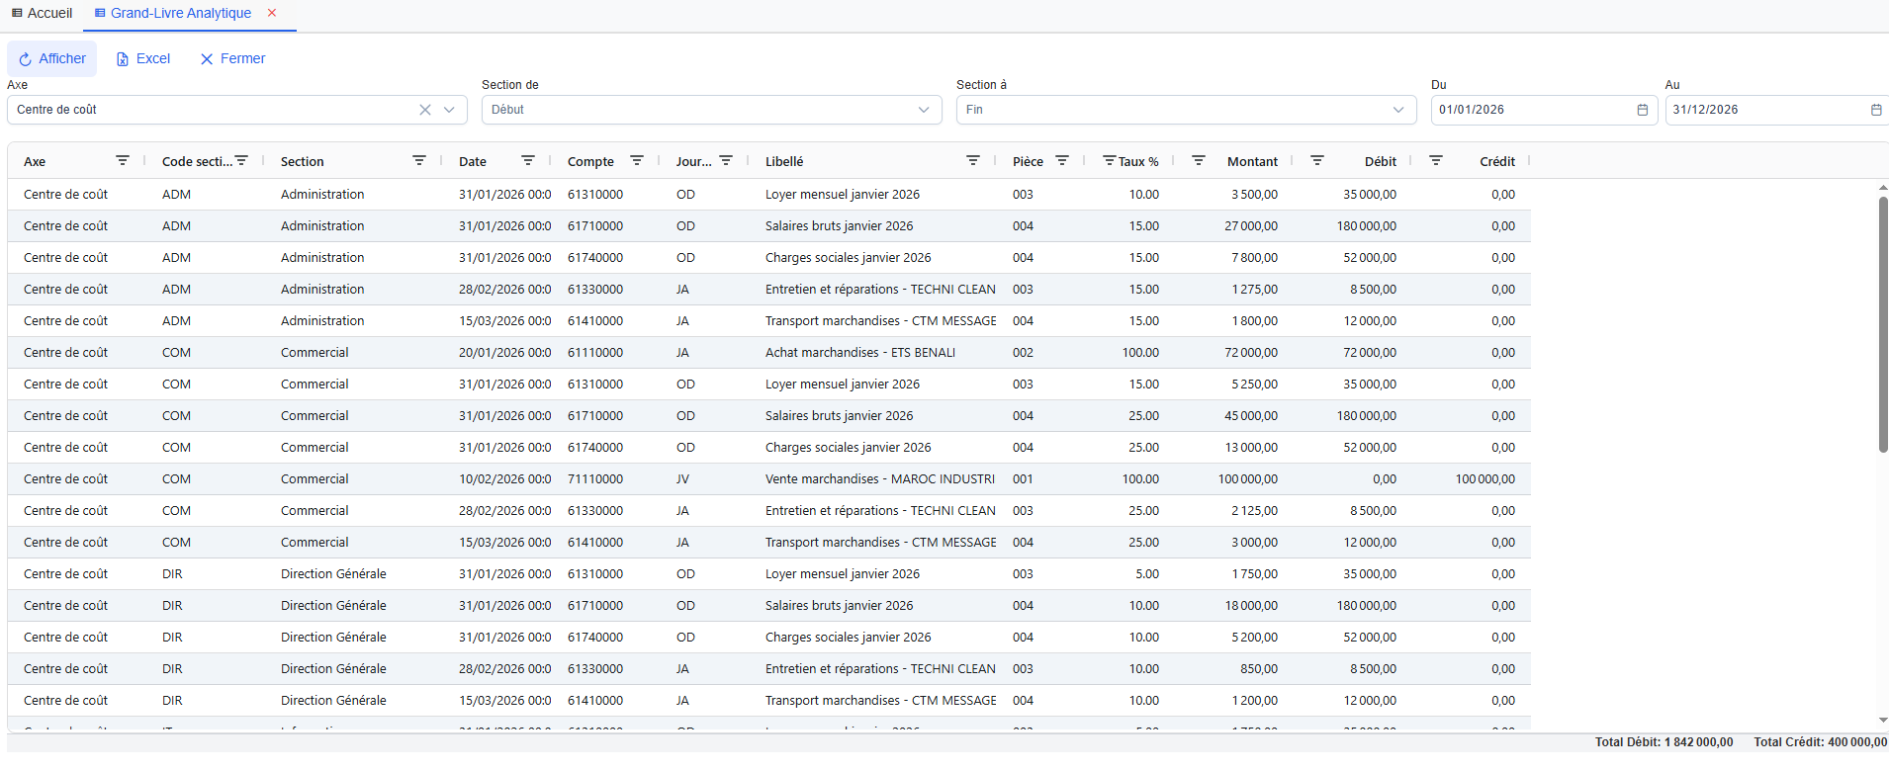Click calendar icon in Du date field
Viewport: 1889px width, 771px height.
1643,110
